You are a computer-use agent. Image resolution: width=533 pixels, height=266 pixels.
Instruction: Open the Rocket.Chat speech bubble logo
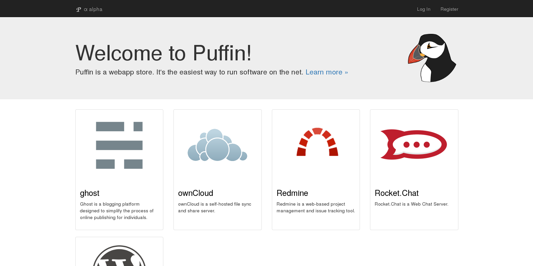pos(414,145)
